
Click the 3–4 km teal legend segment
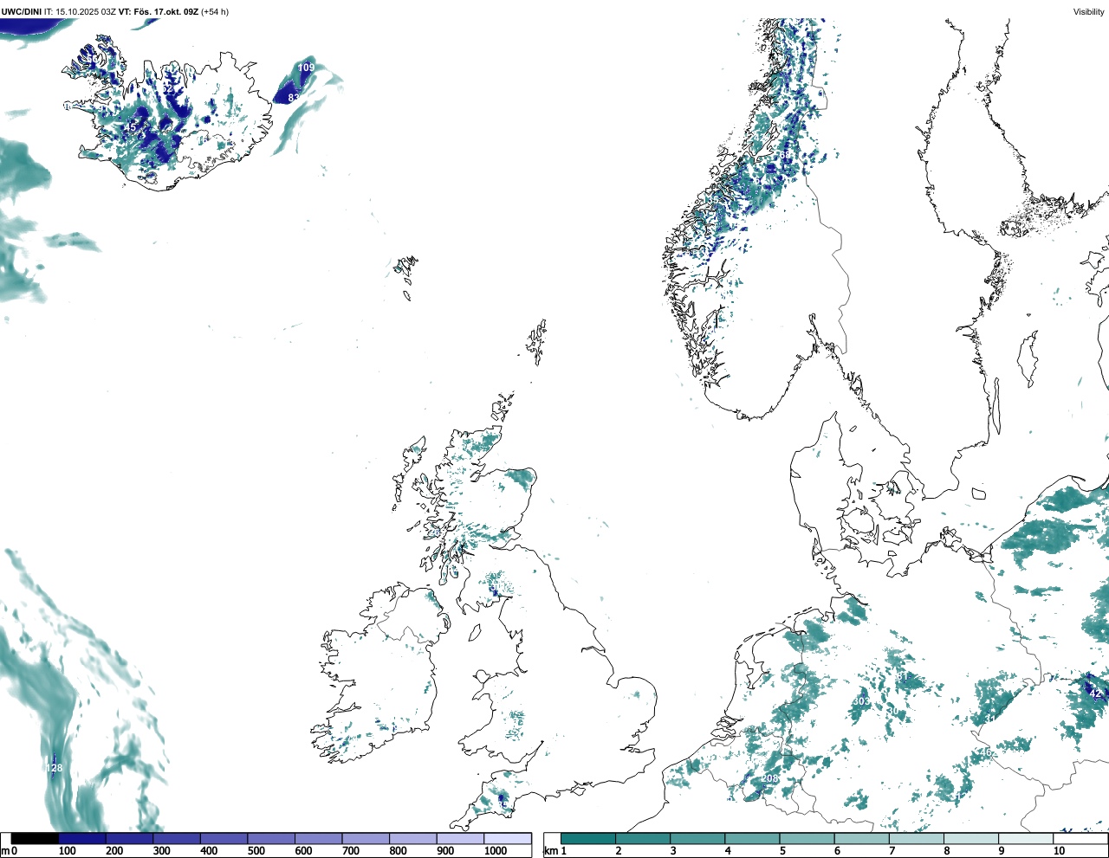697,838
